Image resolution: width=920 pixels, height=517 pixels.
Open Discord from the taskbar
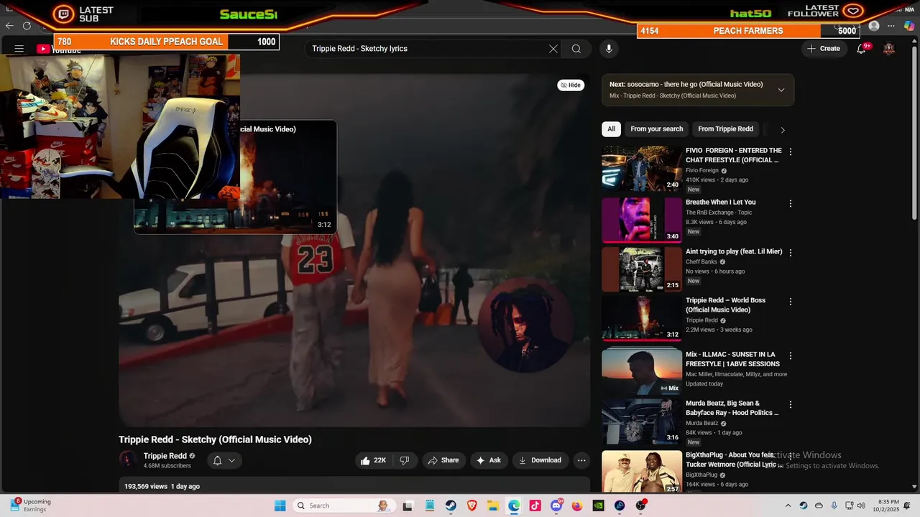556,506
